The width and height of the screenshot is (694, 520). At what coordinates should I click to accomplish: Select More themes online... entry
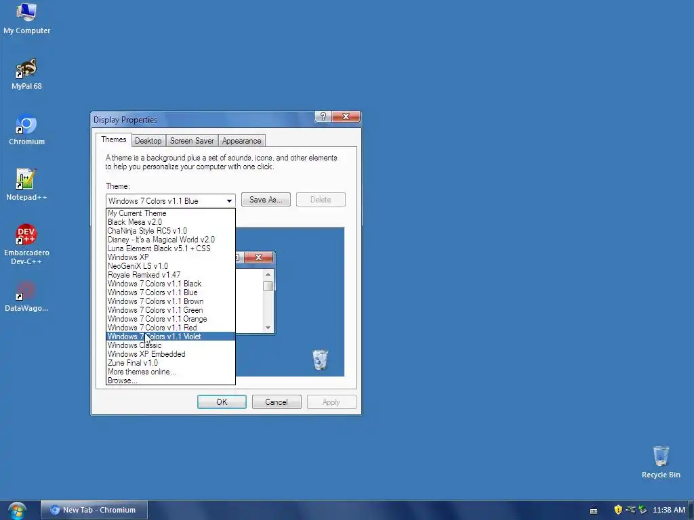[x=170, y=372]
